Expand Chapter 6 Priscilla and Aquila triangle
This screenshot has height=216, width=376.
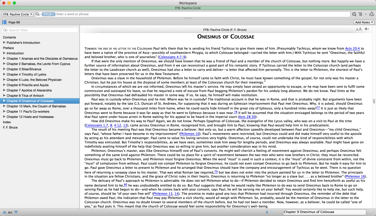[4, 85]
